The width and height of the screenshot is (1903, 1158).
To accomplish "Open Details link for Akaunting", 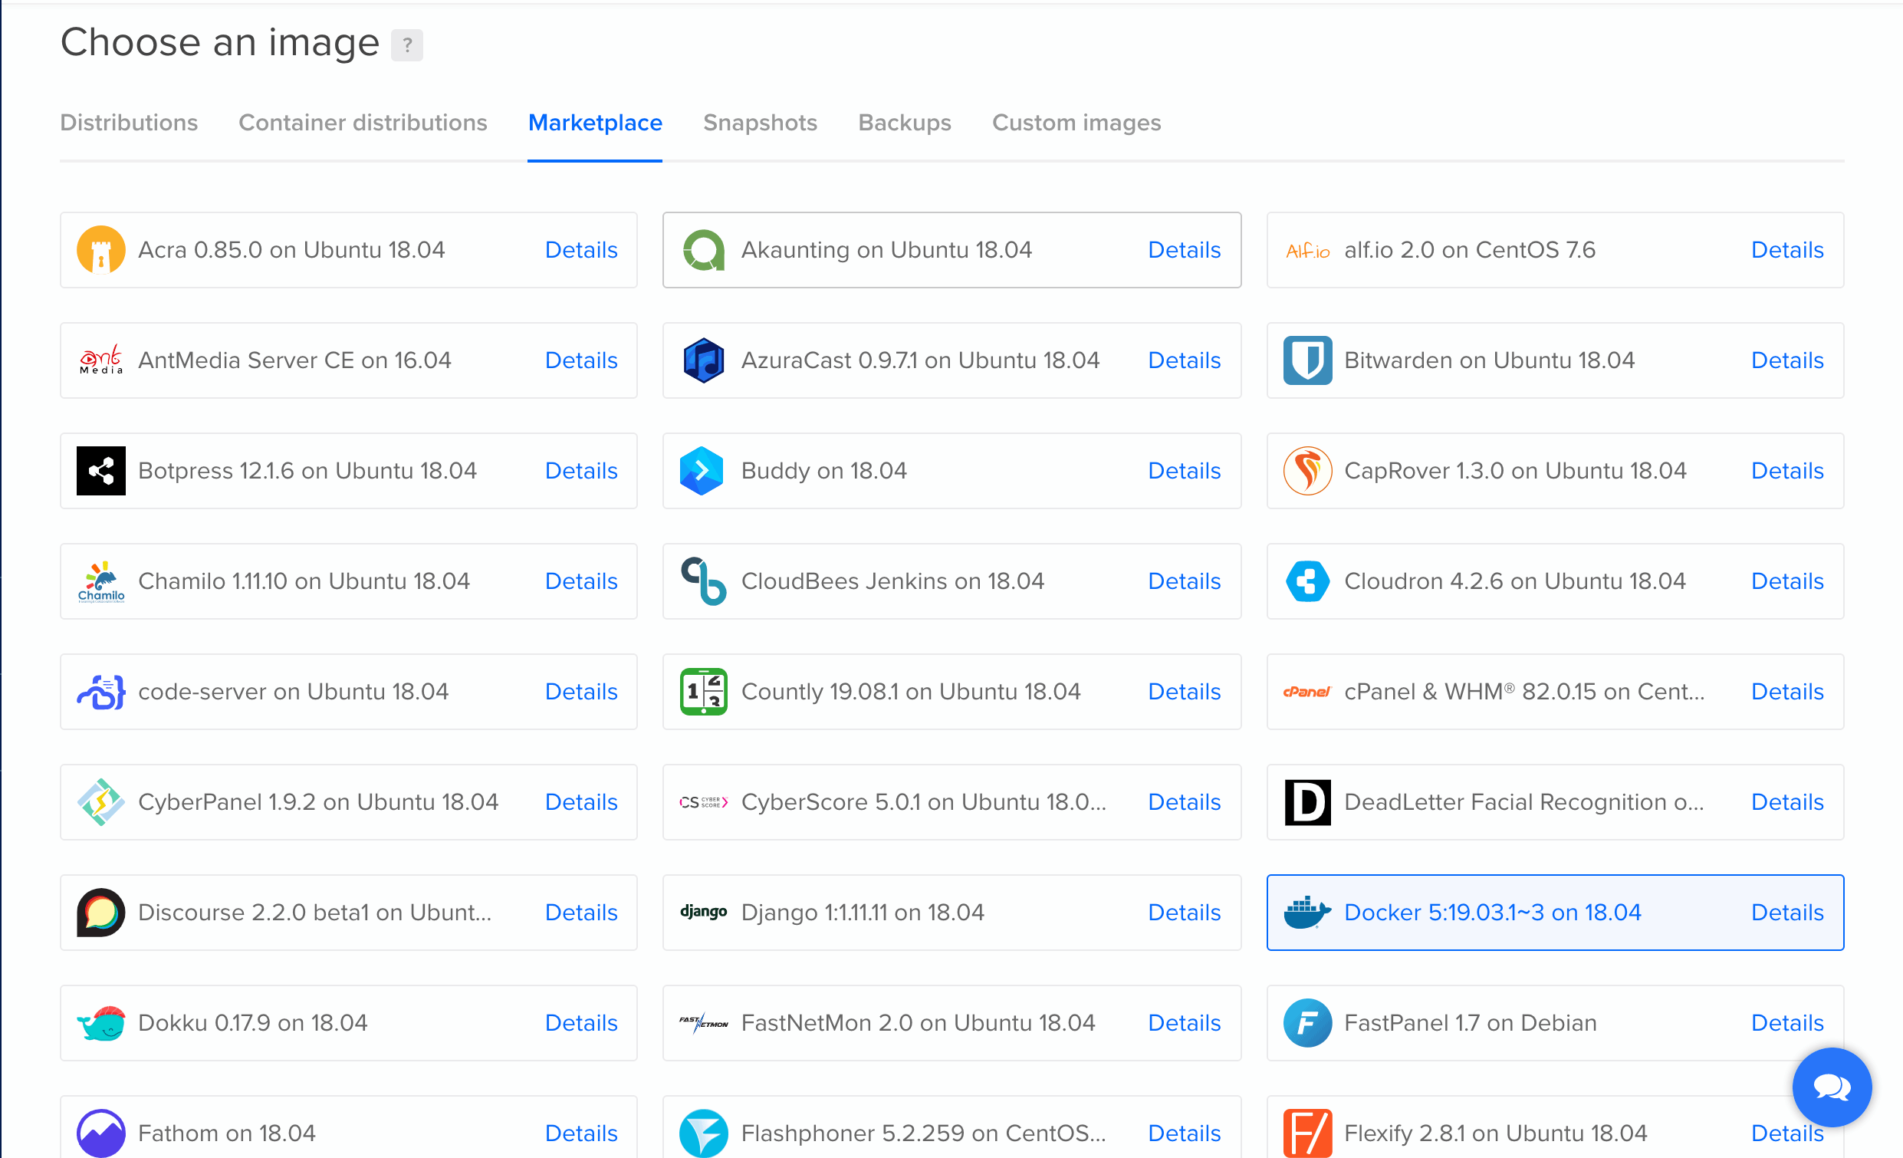I will point(1184,250).
